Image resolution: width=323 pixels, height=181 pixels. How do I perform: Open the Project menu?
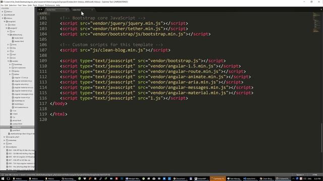(x=41, y=5)
